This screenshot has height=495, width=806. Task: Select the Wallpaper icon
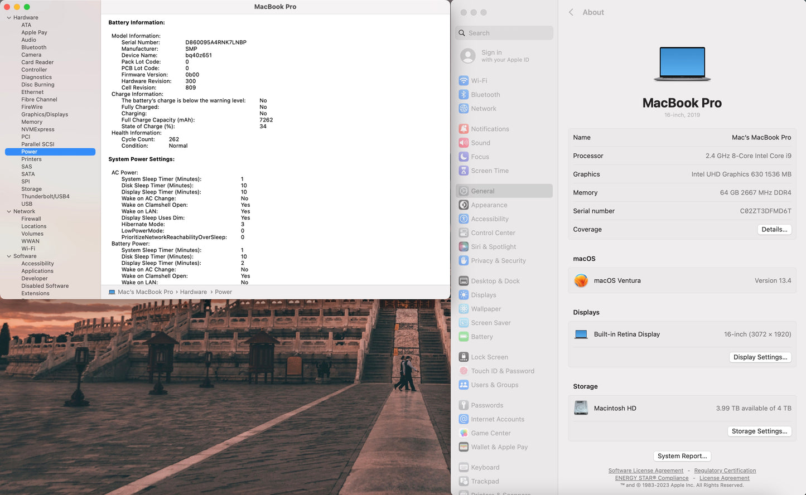[x=464, y=309]
